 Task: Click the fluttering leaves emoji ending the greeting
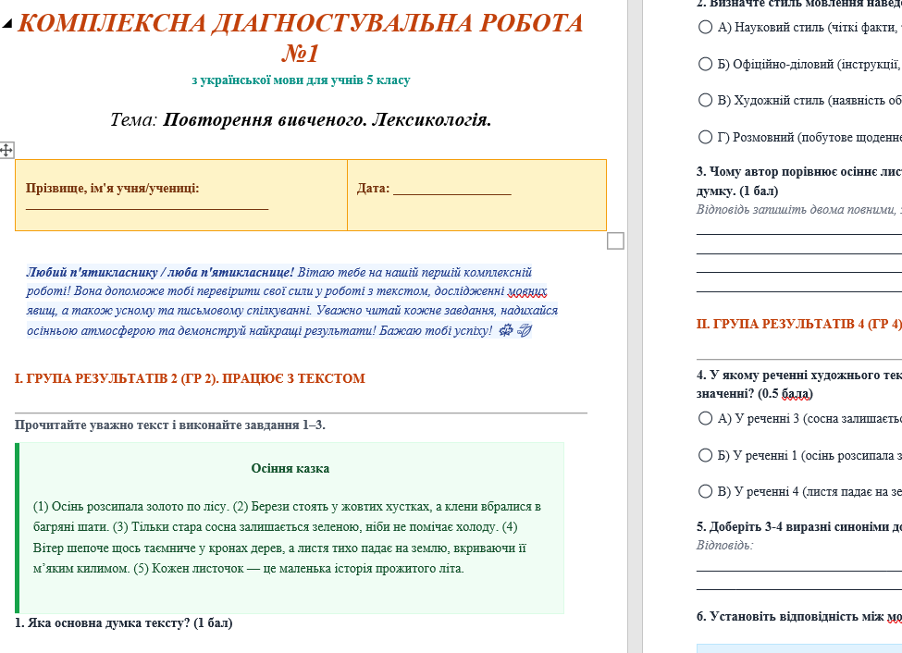coord(524,330)
